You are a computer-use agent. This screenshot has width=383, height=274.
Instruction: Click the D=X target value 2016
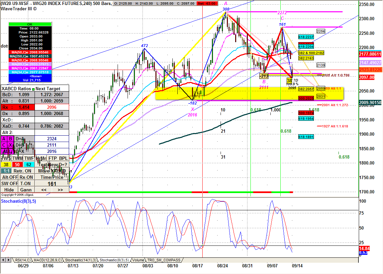point(52,152)
